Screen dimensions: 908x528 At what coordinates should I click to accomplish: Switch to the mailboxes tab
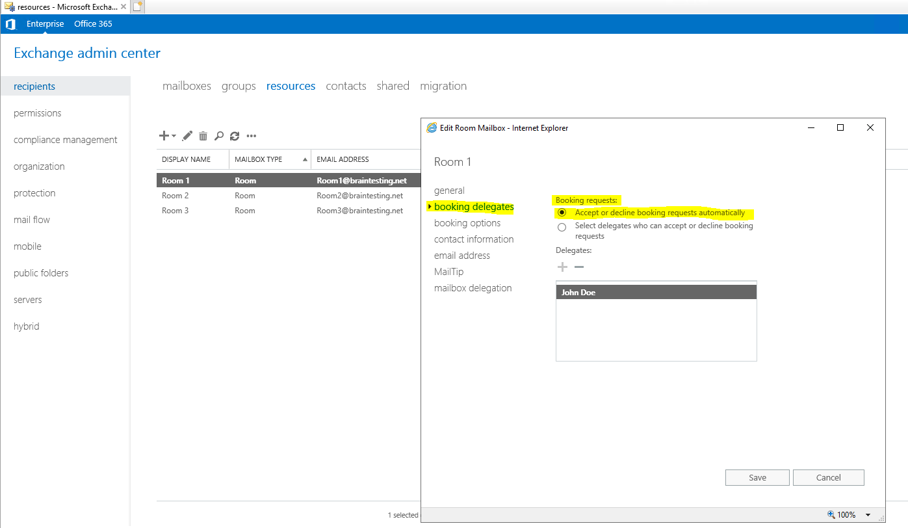click(187, 85)
